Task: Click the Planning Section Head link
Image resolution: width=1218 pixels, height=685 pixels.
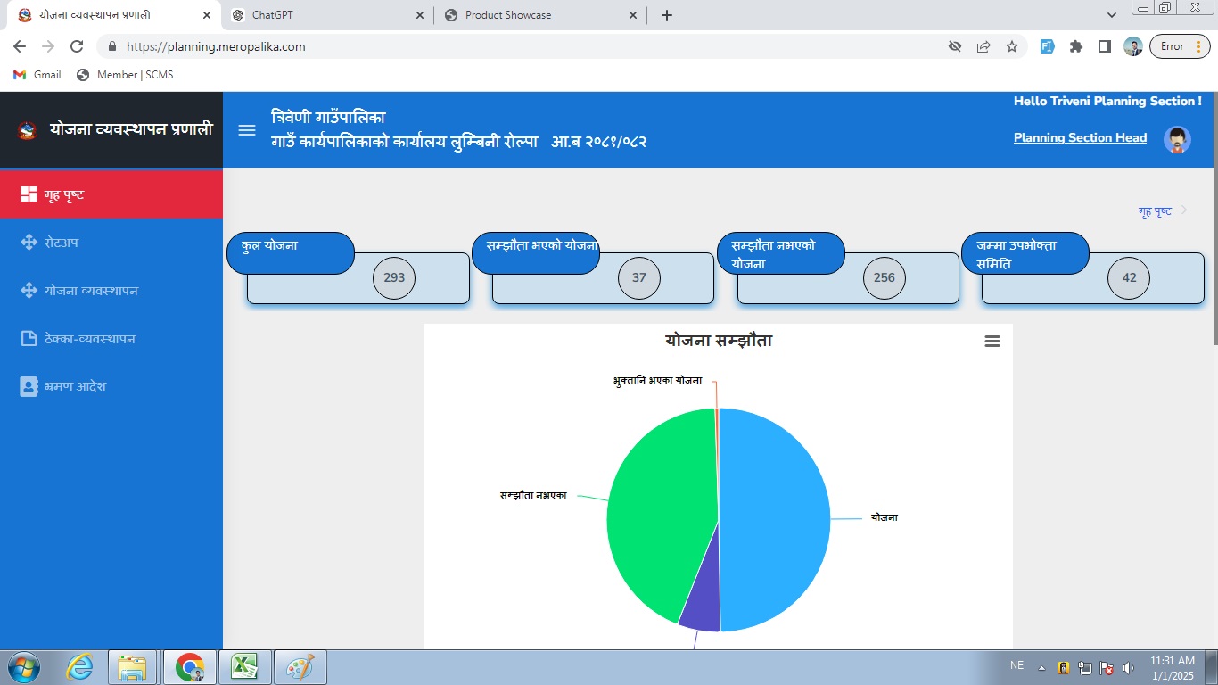Action: click(x=1080, y=137)
